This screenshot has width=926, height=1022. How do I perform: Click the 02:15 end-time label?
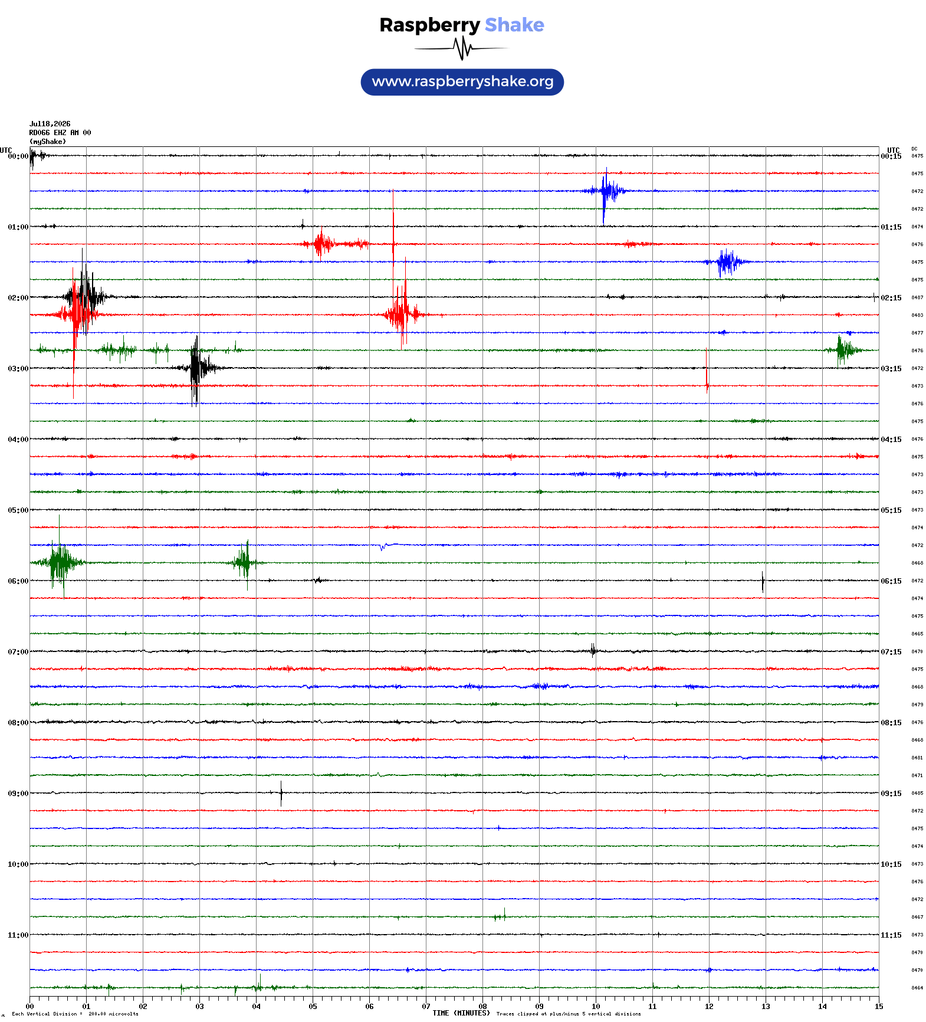tap(891, 298)
